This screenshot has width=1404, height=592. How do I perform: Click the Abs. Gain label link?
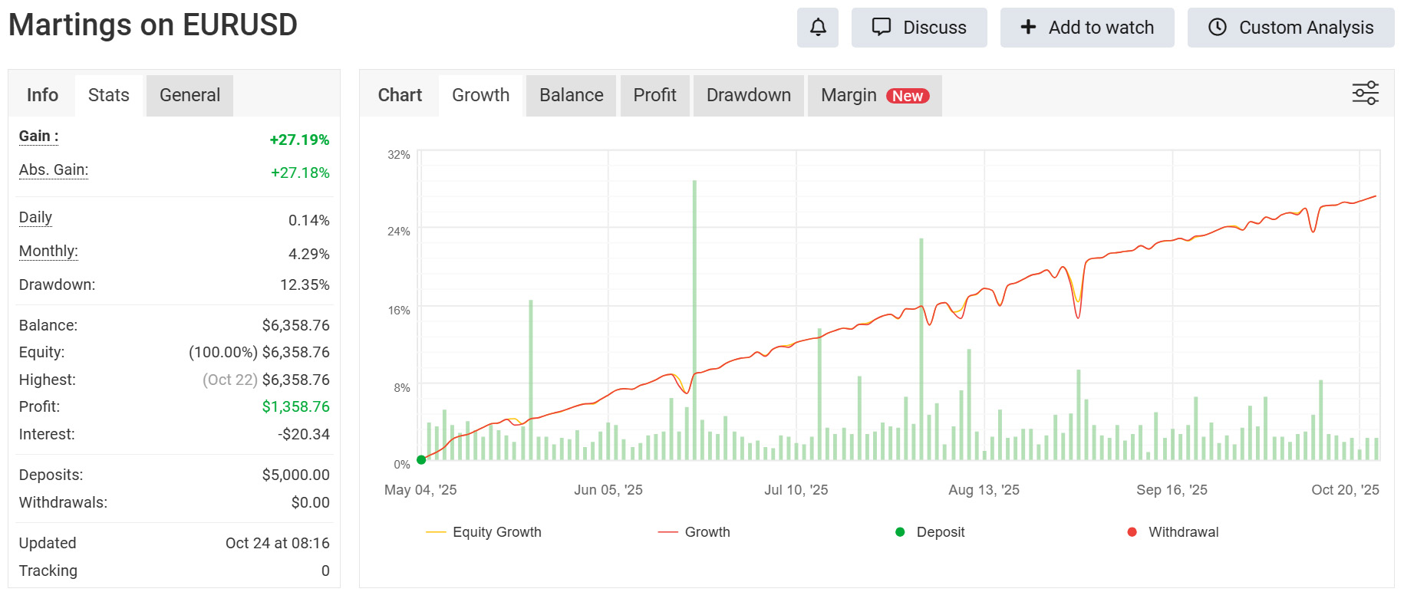[x=54, y=170]
